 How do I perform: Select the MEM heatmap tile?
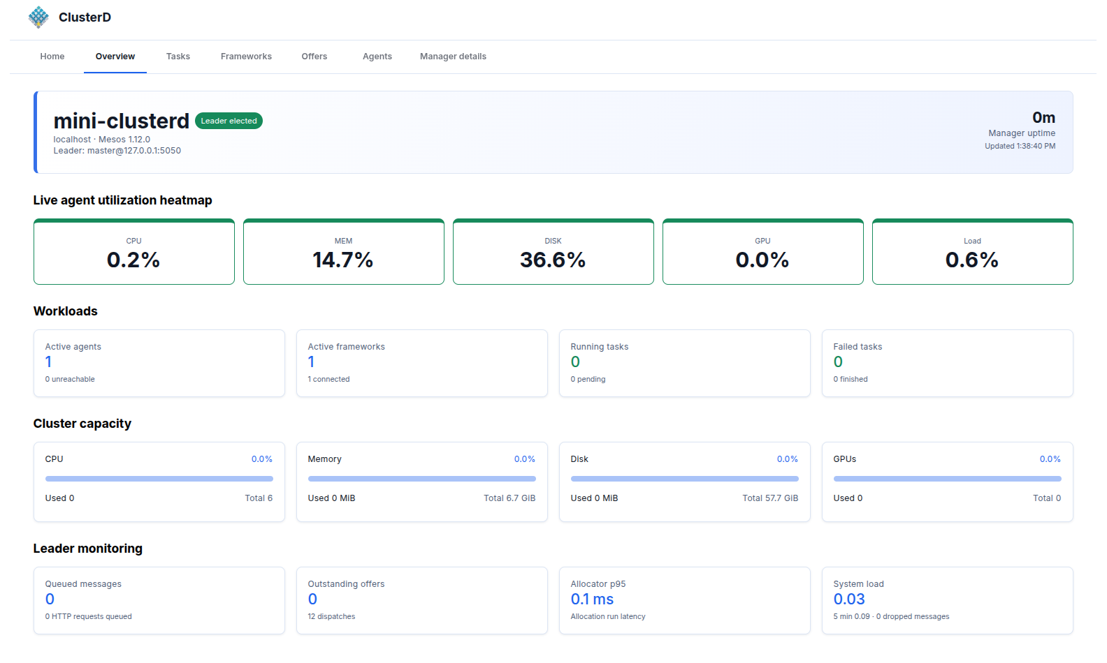(344, 252)
